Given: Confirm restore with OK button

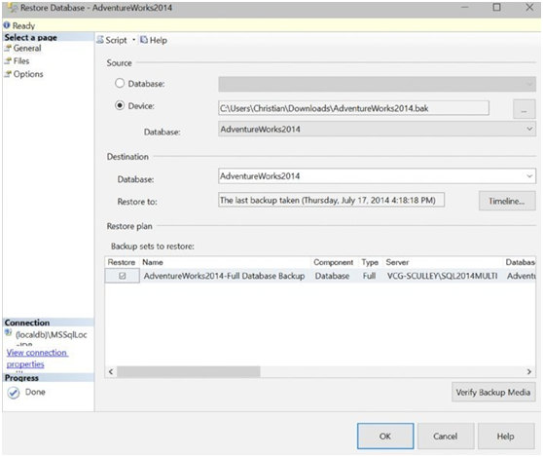Looking at the screenshot, I should click(385, 437).
